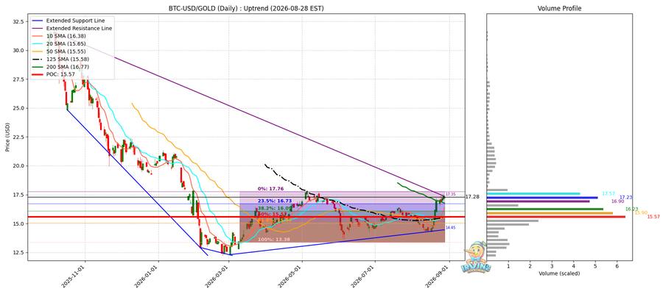Click the volume axis tick label 6
The width and height of the screenshot is (663, 294).
[x=617, y=266]
